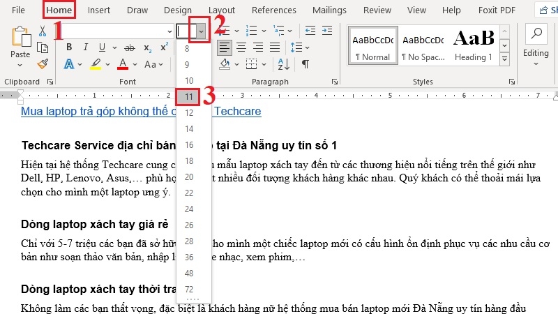Screen dimensions: 558x314
Task: Switch to the Mailings tab
Action: (329, 10)
